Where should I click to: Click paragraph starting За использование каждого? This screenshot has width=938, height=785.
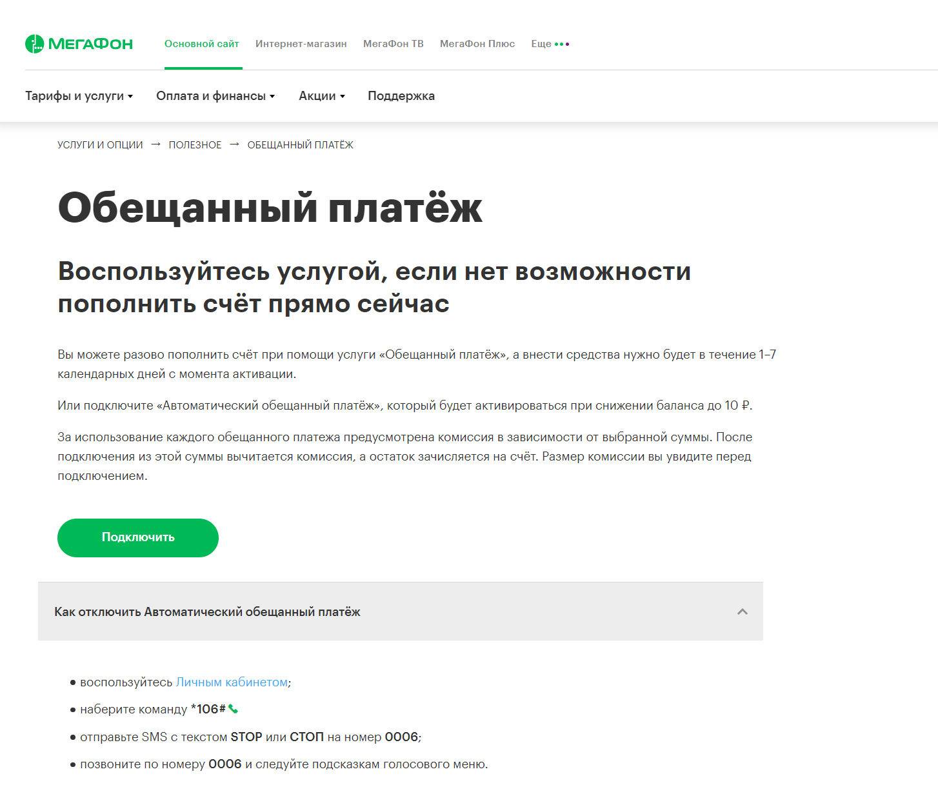click(x=405, y=457)
